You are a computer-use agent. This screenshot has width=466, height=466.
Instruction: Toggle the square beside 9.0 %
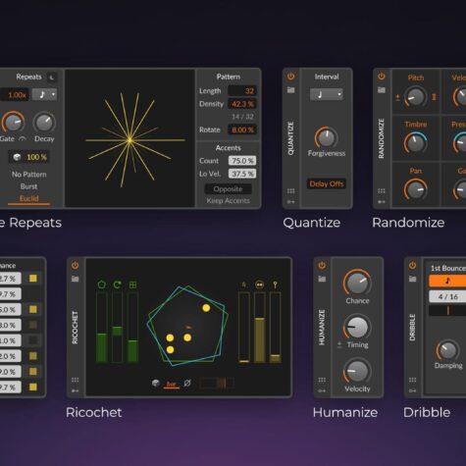[33, 372]
